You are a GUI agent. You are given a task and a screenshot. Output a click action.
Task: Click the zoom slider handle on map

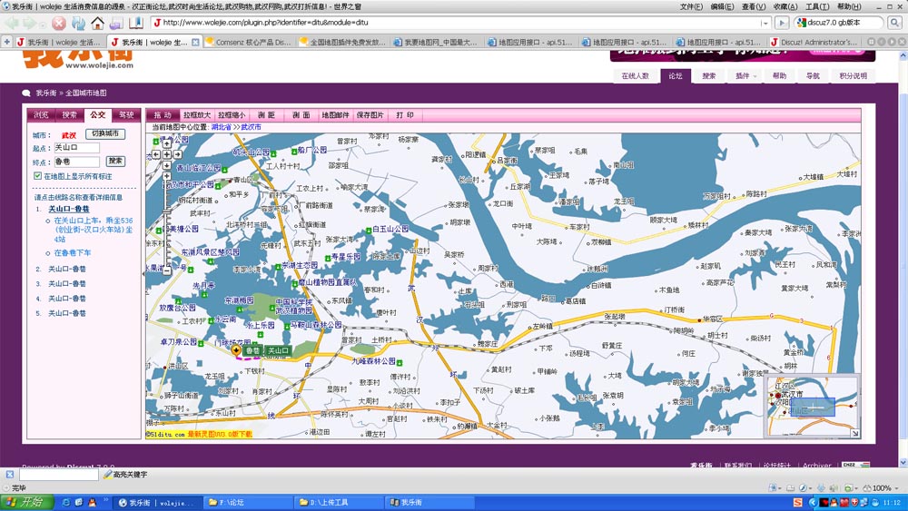tap(167, 211)
